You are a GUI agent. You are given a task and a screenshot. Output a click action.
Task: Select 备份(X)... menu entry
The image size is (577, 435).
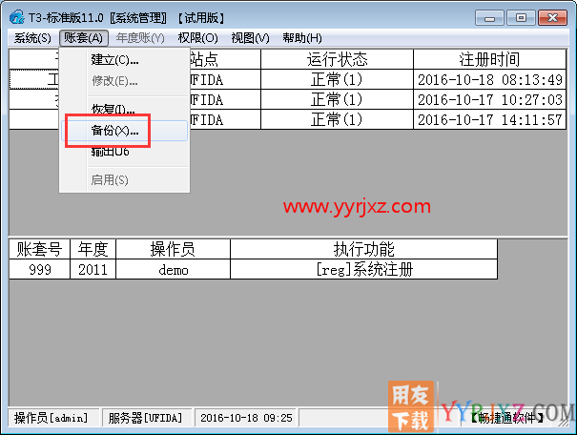124,131
